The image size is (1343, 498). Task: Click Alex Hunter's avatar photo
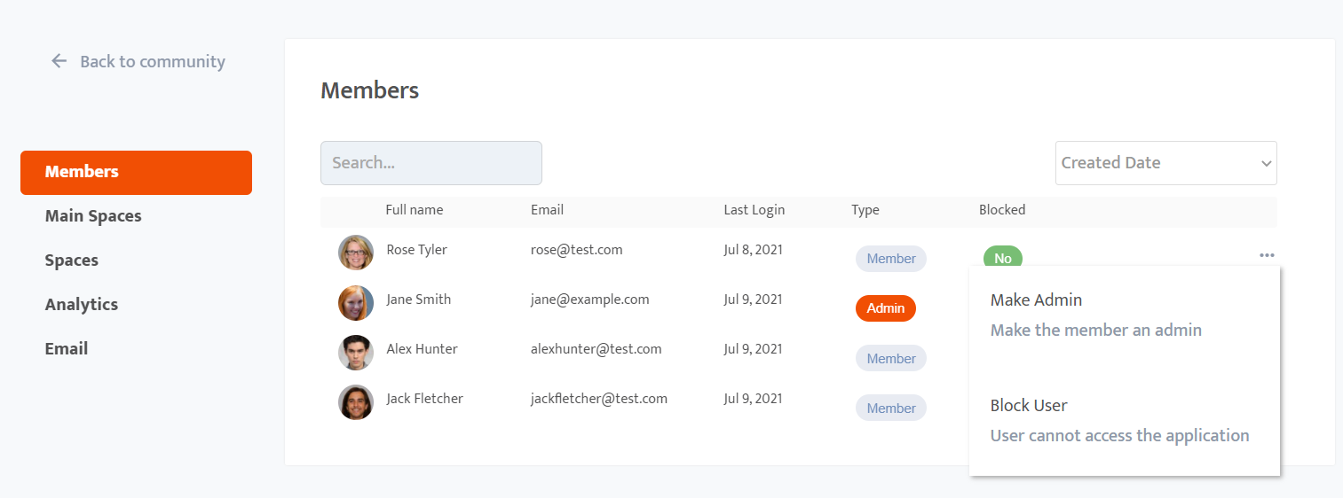click(356, 352)
